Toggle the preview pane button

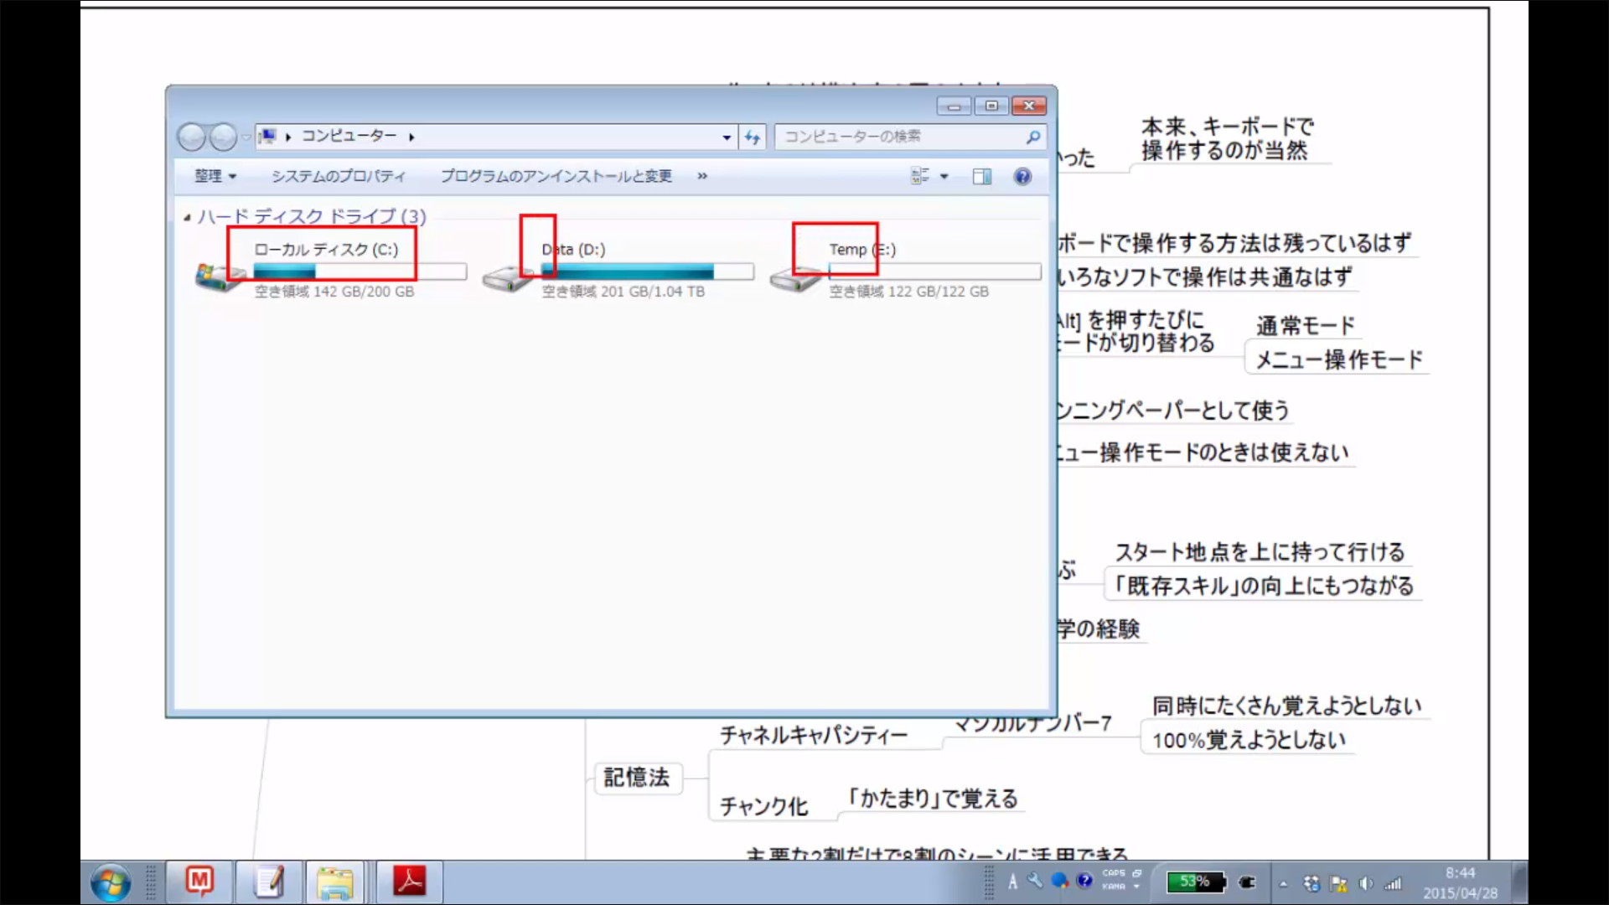coord(981,177)
